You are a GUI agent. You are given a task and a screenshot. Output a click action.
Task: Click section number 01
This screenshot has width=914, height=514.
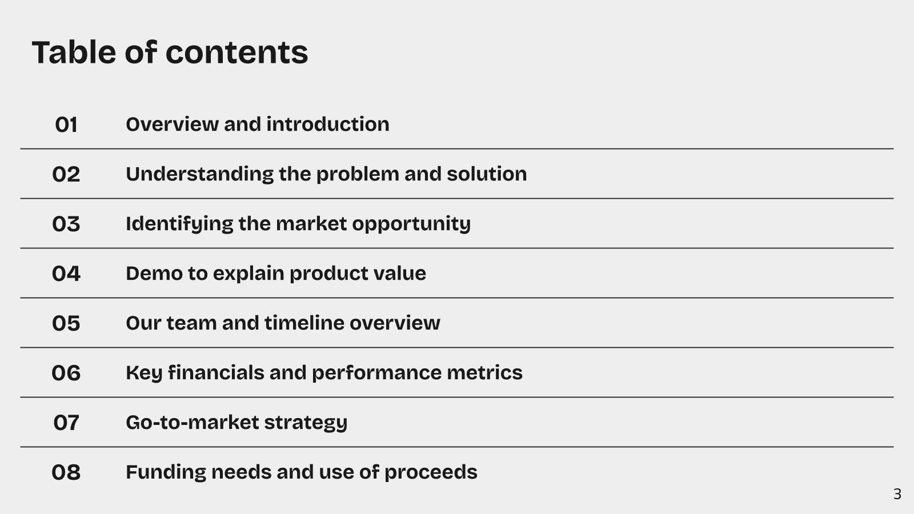click(66, 125)
